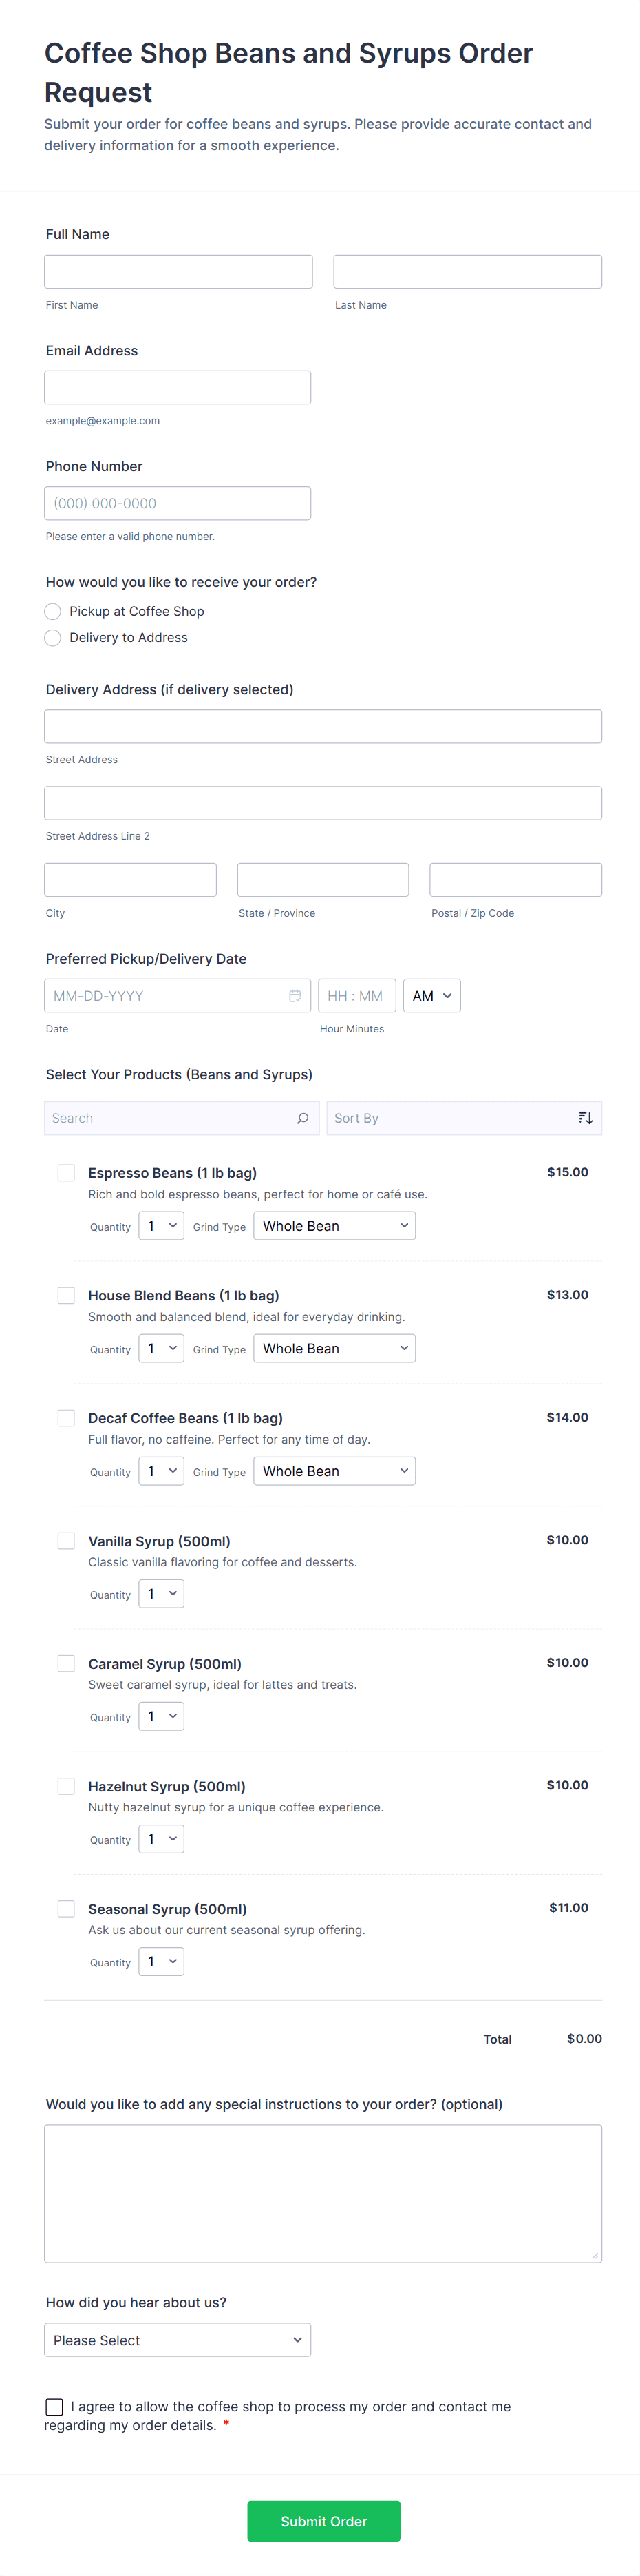Open Decaf Coffee Beans Grind Type dropdown

pyautogui.click(x=334, y=1471)
